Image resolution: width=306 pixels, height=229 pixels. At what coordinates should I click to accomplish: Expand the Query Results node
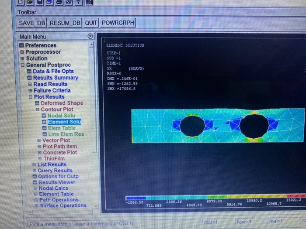coord(35,171)
